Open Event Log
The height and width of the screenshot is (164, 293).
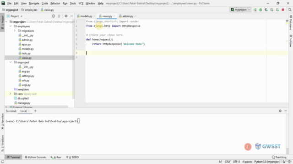tap(279, 157)
